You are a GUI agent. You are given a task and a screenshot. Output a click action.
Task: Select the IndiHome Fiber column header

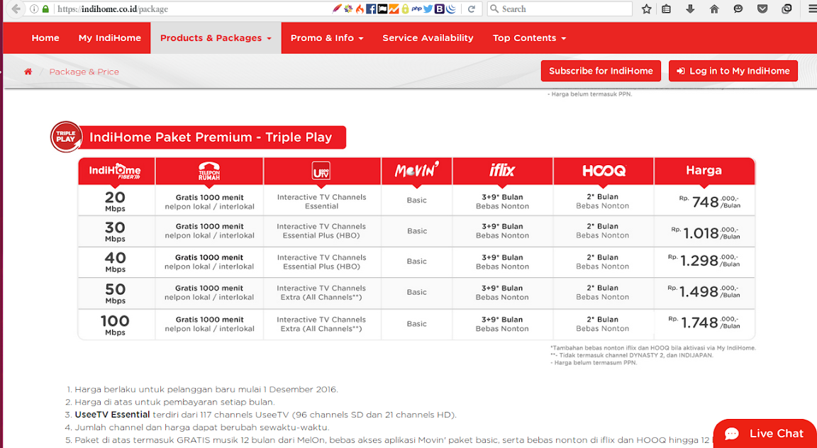pos(116,171)
